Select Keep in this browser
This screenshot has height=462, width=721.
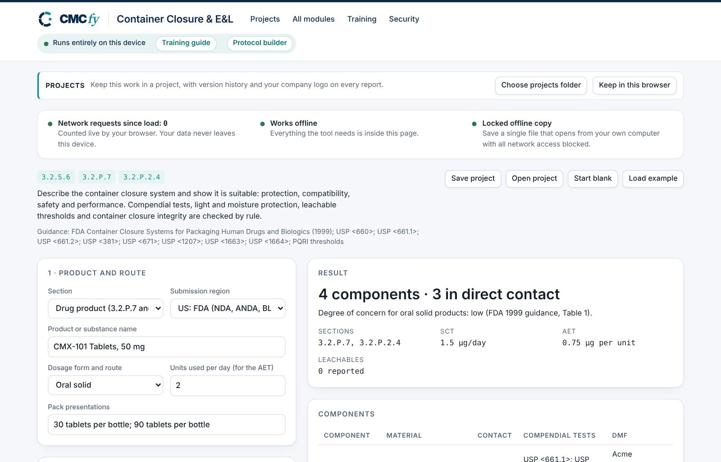(634, 86)
